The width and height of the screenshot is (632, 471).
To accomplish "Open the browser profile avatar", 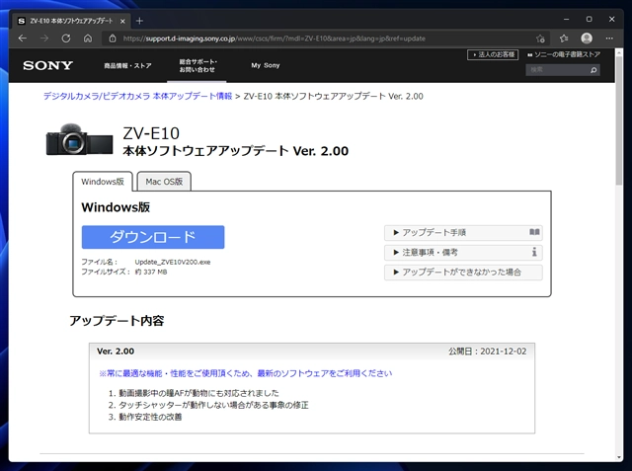I will [587, 39].
